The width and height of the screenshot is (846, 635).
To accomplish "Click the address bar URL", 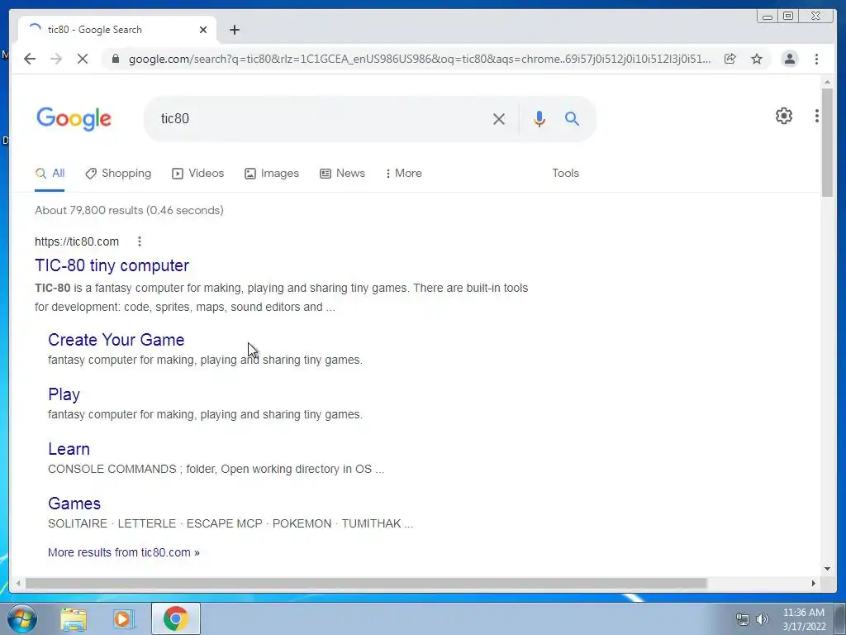I will (419, 59).
